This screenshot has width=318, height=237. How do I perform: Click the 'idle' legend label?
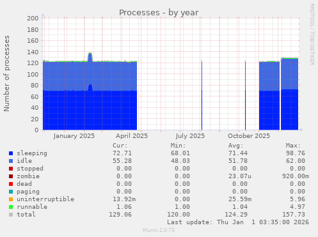point(24,161)
